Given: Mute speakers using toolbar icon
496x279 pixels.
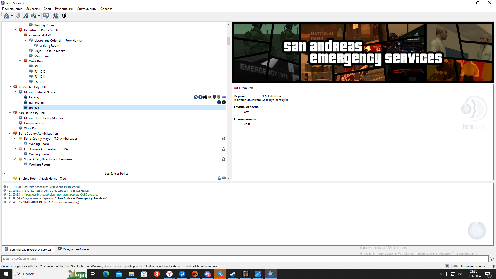Looking at the screenshot, I should (33, 16).
